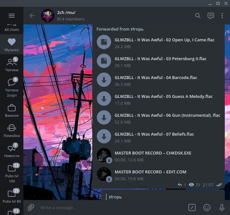
Task: Click the reply count arrow icon
Action: [180, 185]
